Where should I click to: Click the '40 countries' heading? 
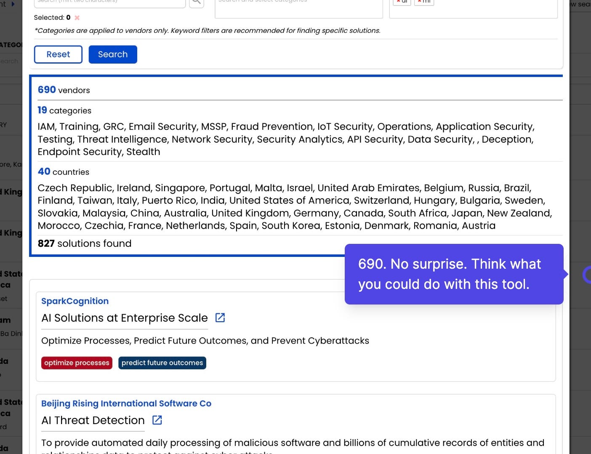coord(64,171)
